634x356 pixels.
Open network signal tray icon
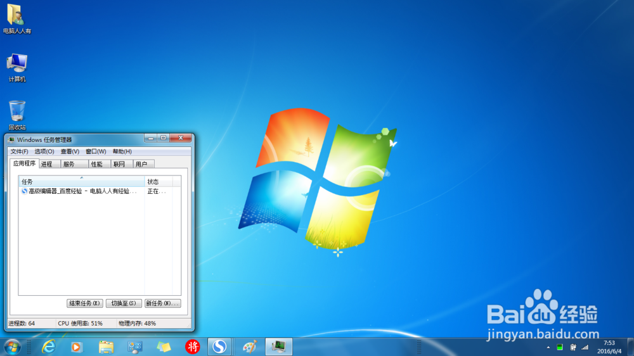click(x=585, y=347)
